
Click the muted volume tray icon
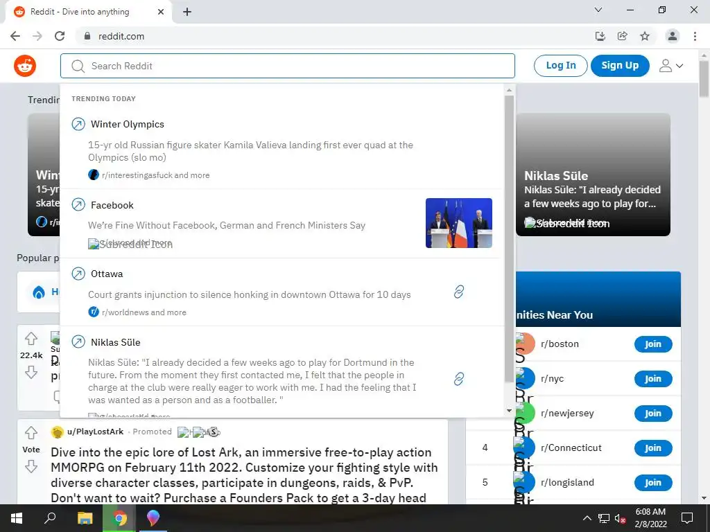[621, 519]
